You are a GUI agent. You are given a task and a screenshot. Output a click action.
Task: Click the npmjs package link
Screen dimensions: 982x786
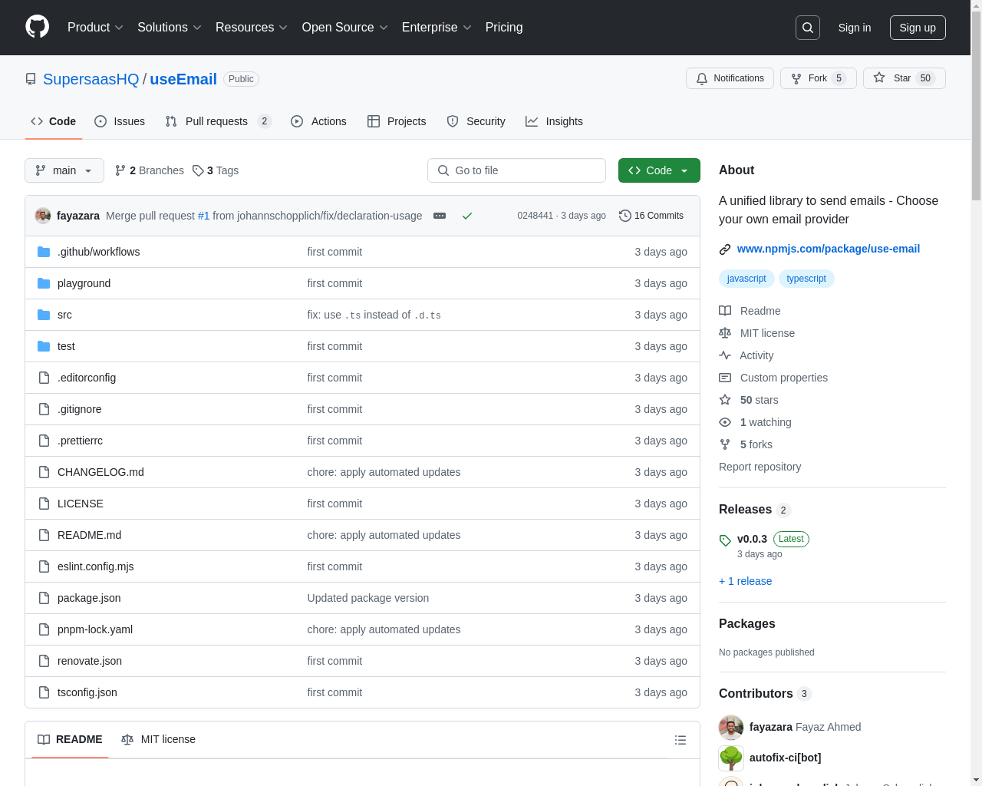pyautogui.click(x=828, y=249)
